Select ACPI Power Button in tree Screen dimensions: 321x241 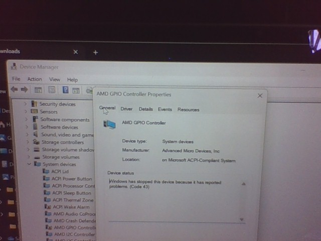[72, 179]
